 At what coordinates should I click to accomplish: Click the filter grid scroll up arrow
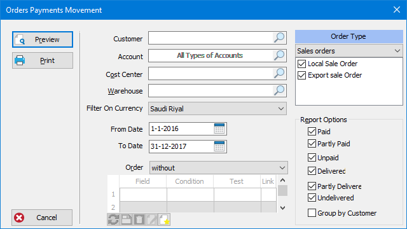[282, 180]
